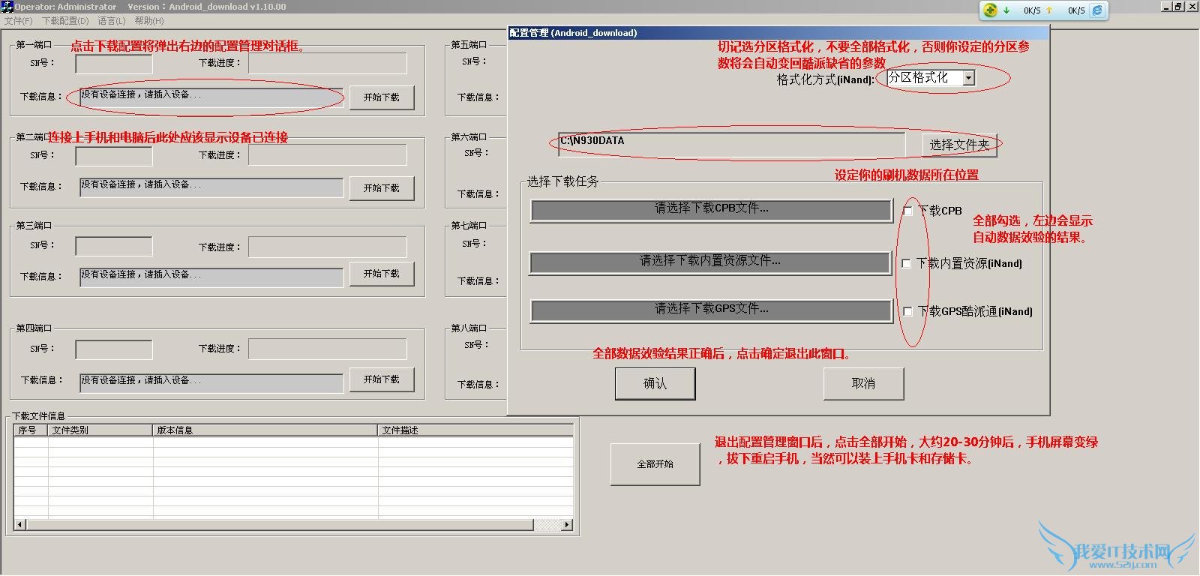
Task: Click the 下载进度 bar of 第三端口
Action: click(x=328, y=247)
